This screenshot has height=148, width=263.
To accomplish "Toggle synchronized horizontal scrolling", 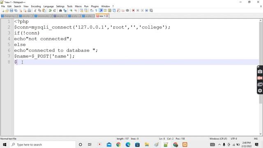I will point(86,11).
